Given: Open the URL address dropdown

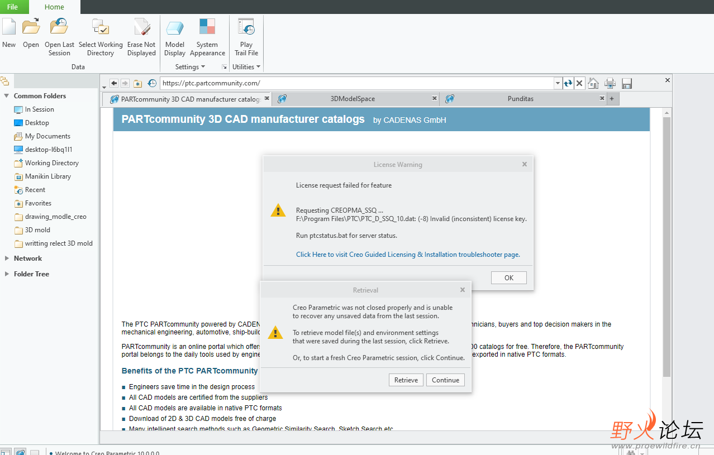Looking at the screenshot, I should tap(558, 83).
